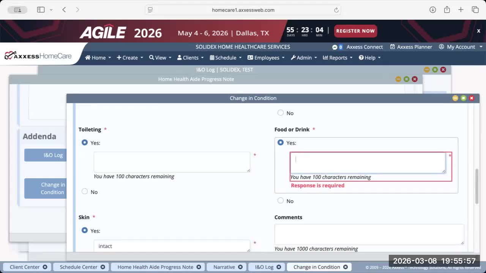Choose No under Toileting

(x=85, y=191)
